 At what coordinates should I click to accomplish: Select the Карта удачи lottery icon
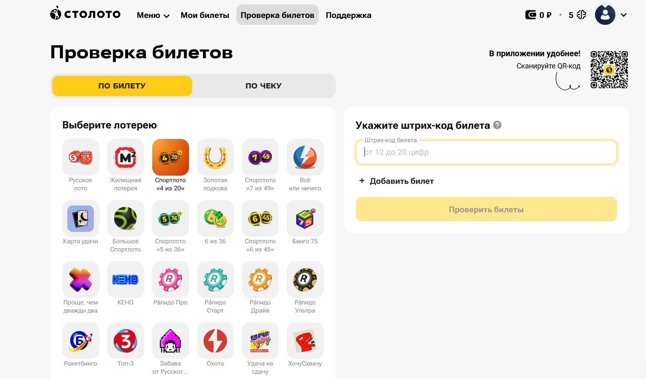(x=80, y=218)
